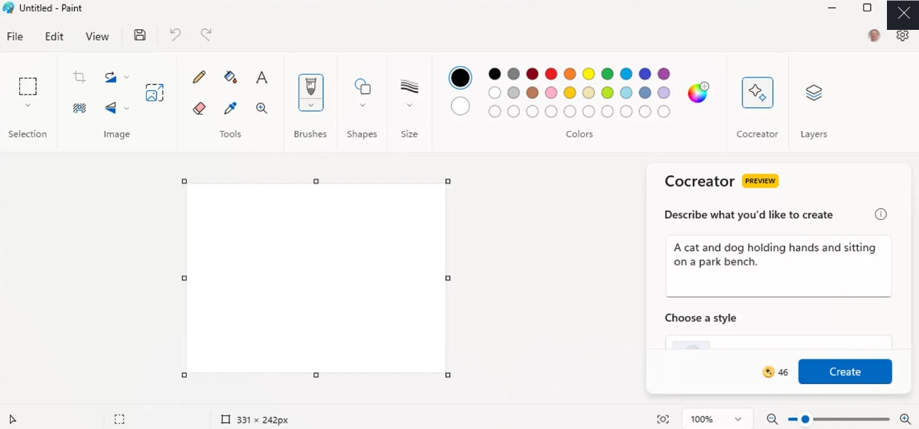919x429 pixels.
Task: Expand the Brushes type dropdown
Action: click(311, 105)
